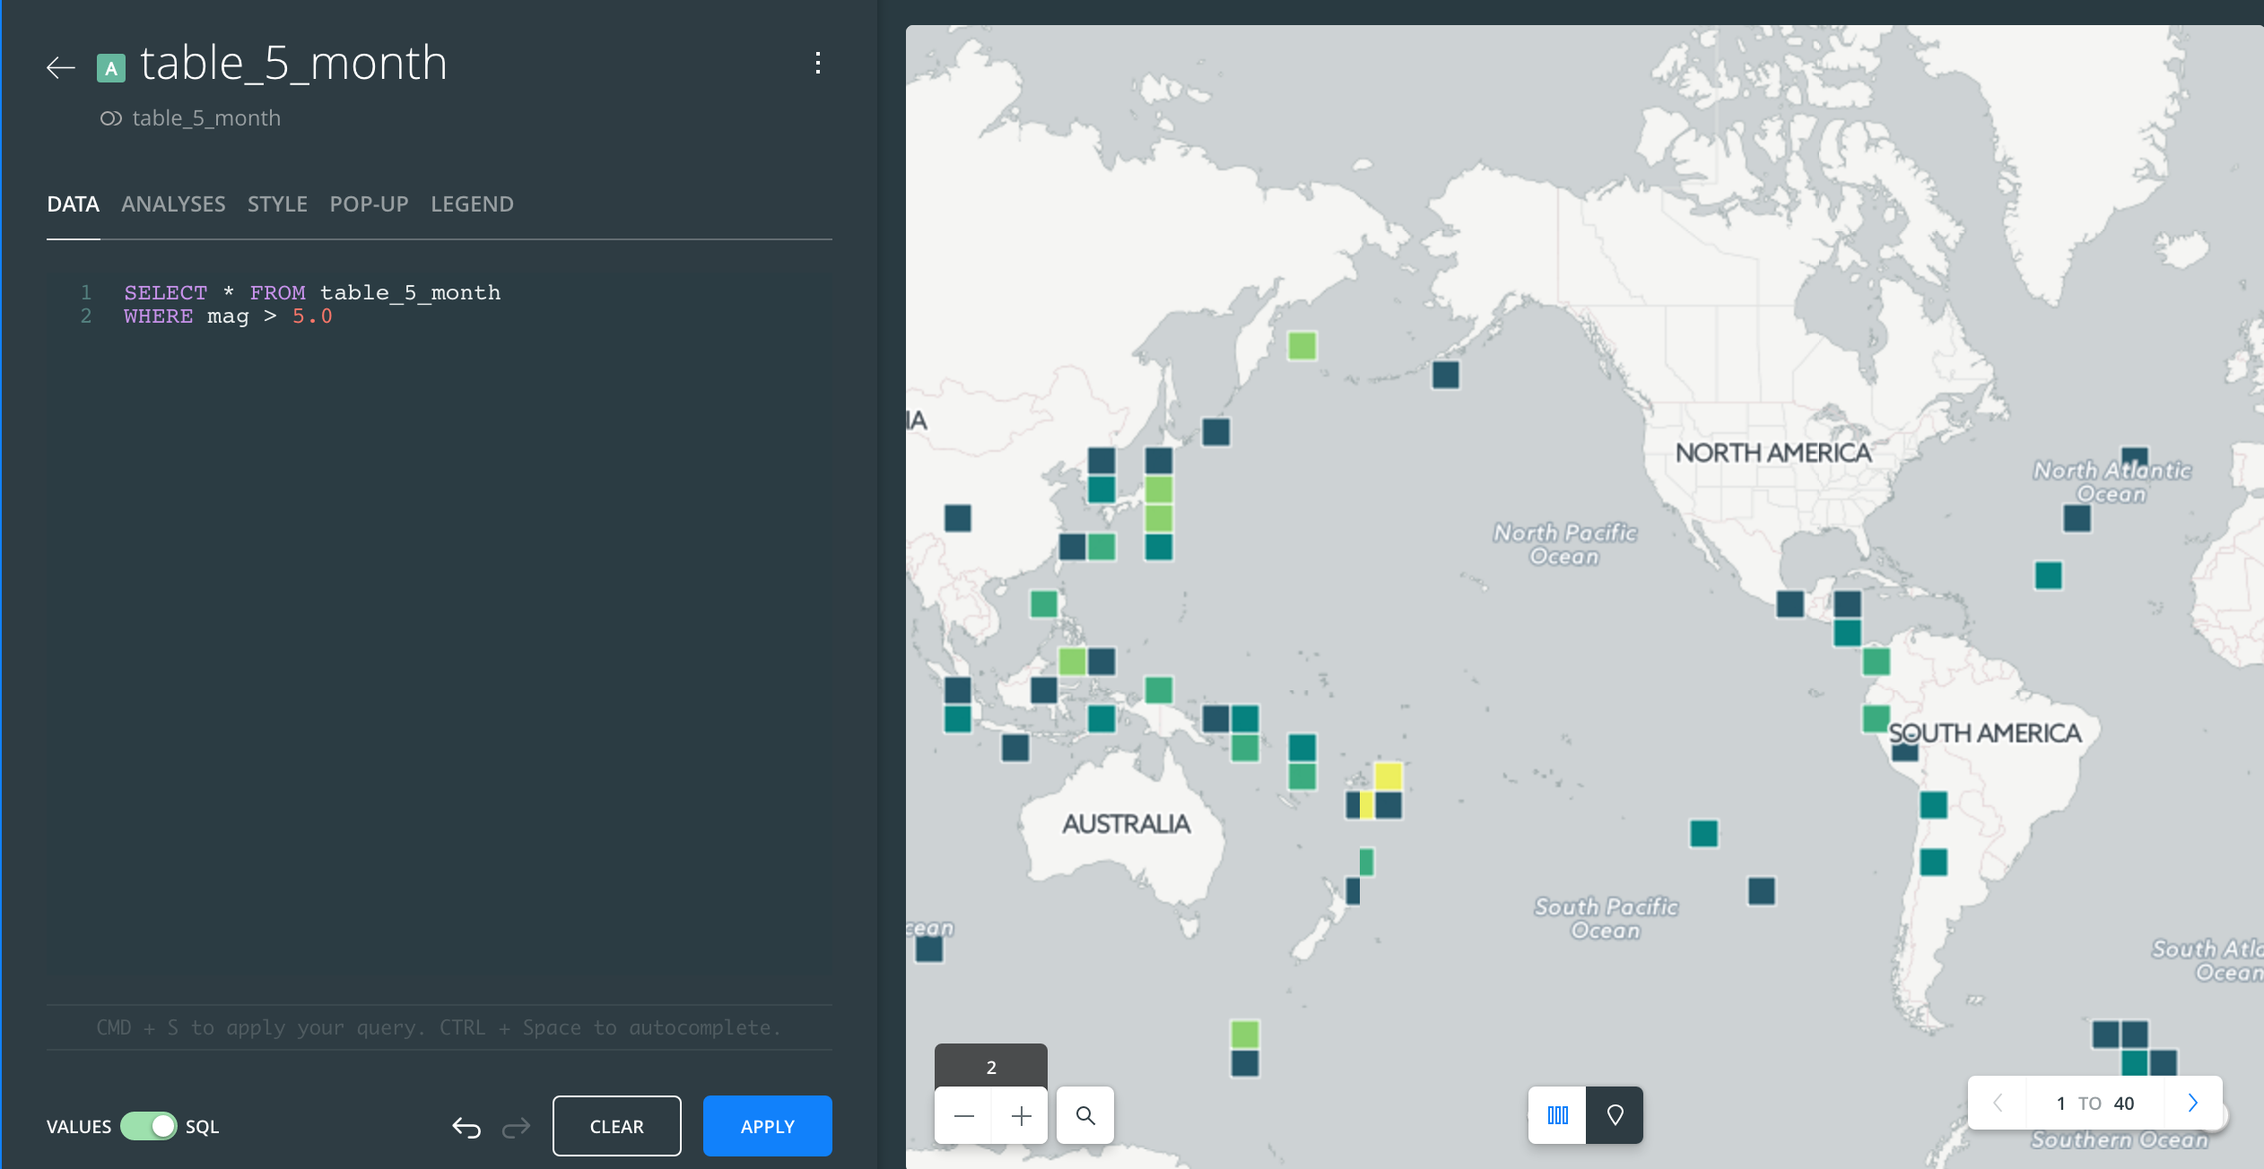Open the LEGEND tab
The image size is (2264, 1169).
(x=471, y=203)
